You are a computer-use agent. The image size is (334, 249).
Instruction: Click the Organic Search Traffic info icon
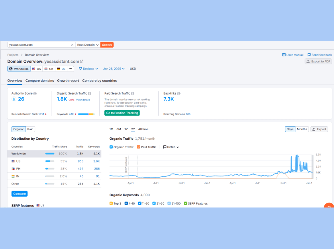pyautogui.click(x=90, y=94)
